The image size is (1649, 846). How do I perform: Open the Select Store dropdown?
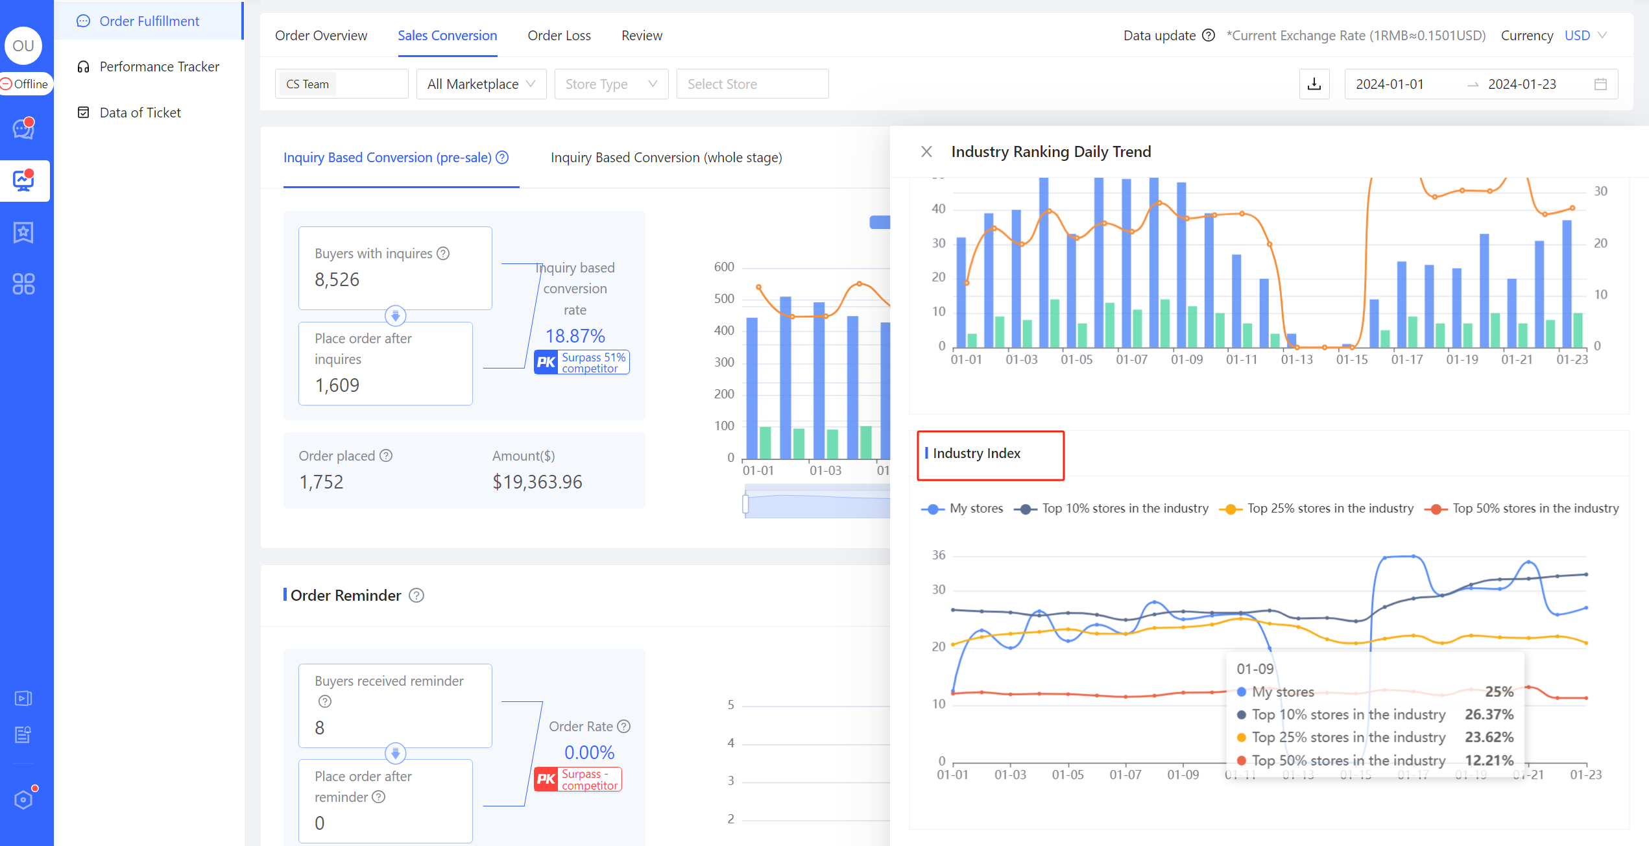point(752,84)
